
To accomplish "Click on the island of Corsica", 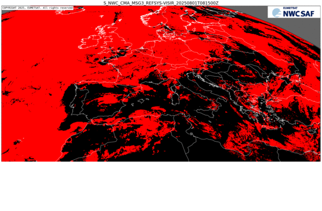I will tap(173, 89).
